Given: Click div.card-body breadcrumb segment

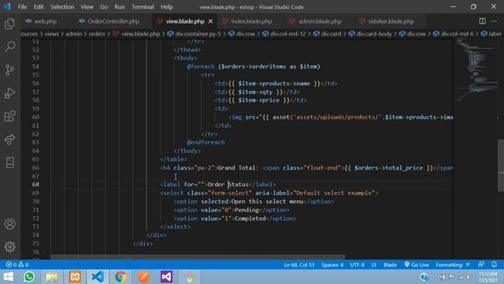Looking at the screenshot, I should (x=374, y=34).
